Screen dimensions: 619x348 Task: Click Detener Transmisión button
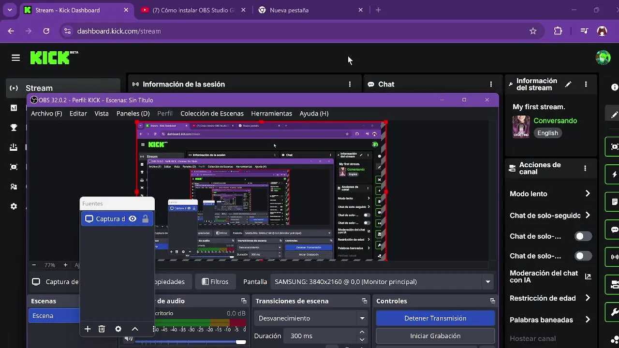pyautogui.click(x=435, y=319)
